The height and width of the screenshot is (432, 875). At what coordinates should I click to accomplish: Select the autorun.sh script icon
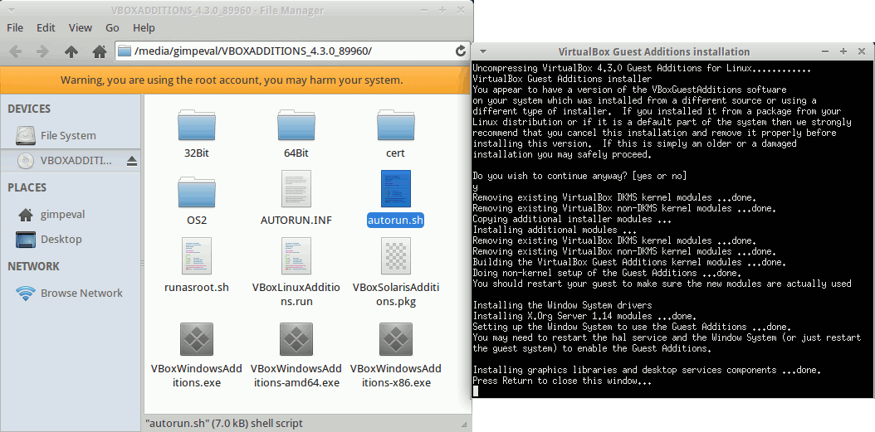click(395, 190)
